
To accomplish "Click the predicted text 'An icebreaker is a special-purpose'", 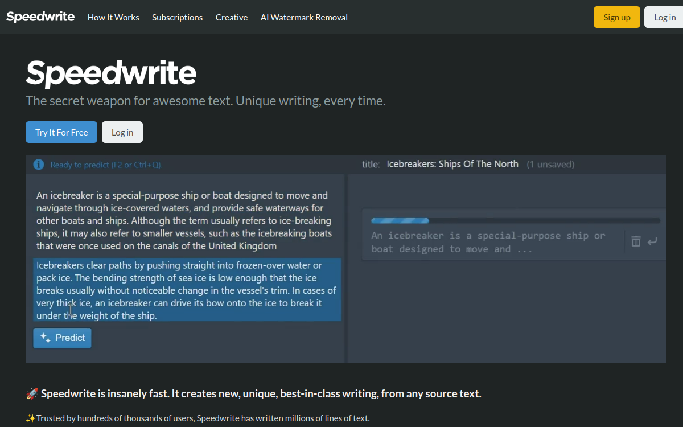I will pyautogui.click(x=488, y=243).
